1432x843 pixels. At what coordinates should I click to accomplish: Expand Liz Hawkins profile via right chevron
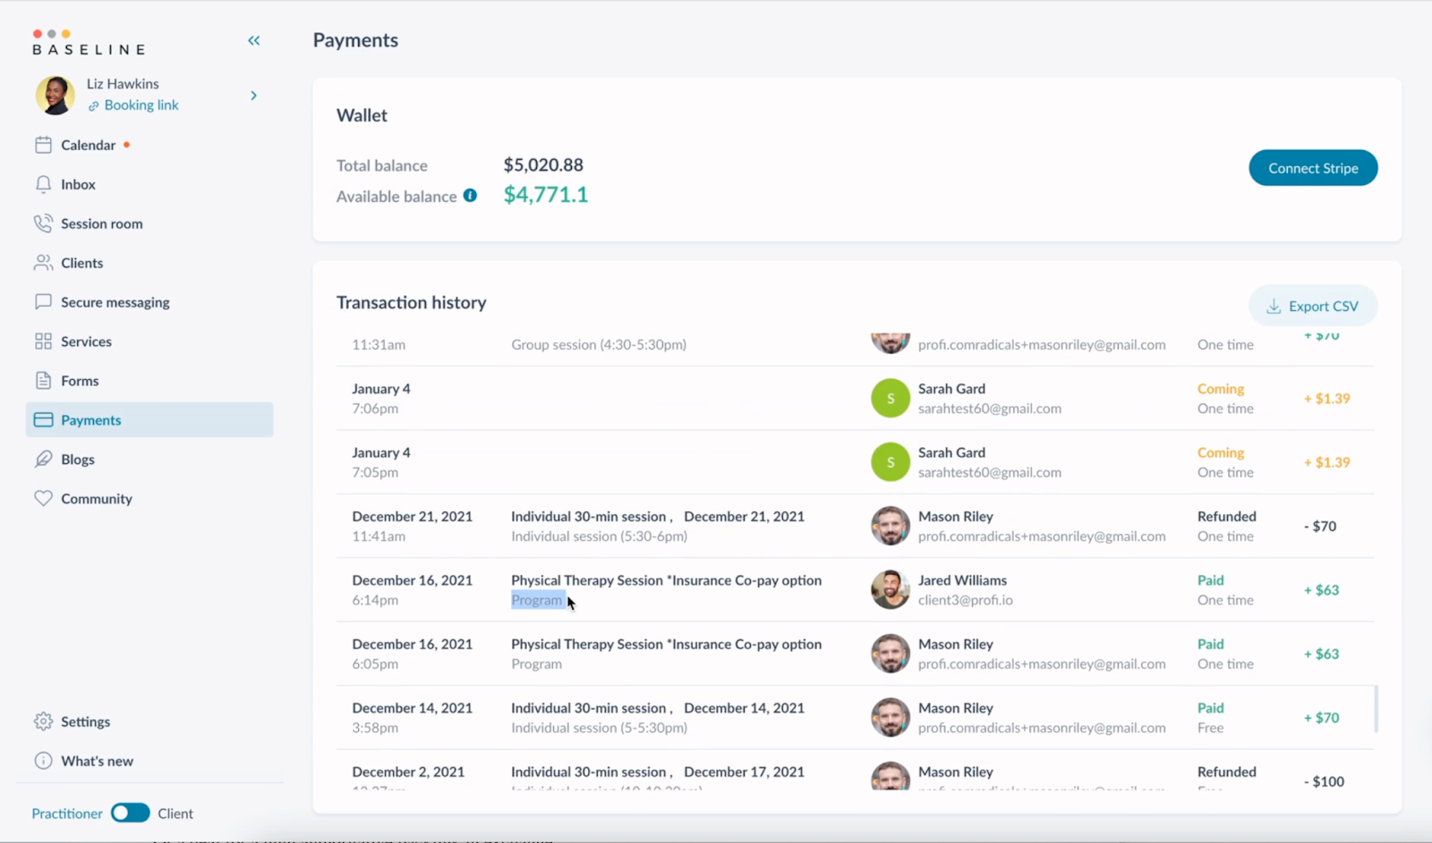click(253, 95)
